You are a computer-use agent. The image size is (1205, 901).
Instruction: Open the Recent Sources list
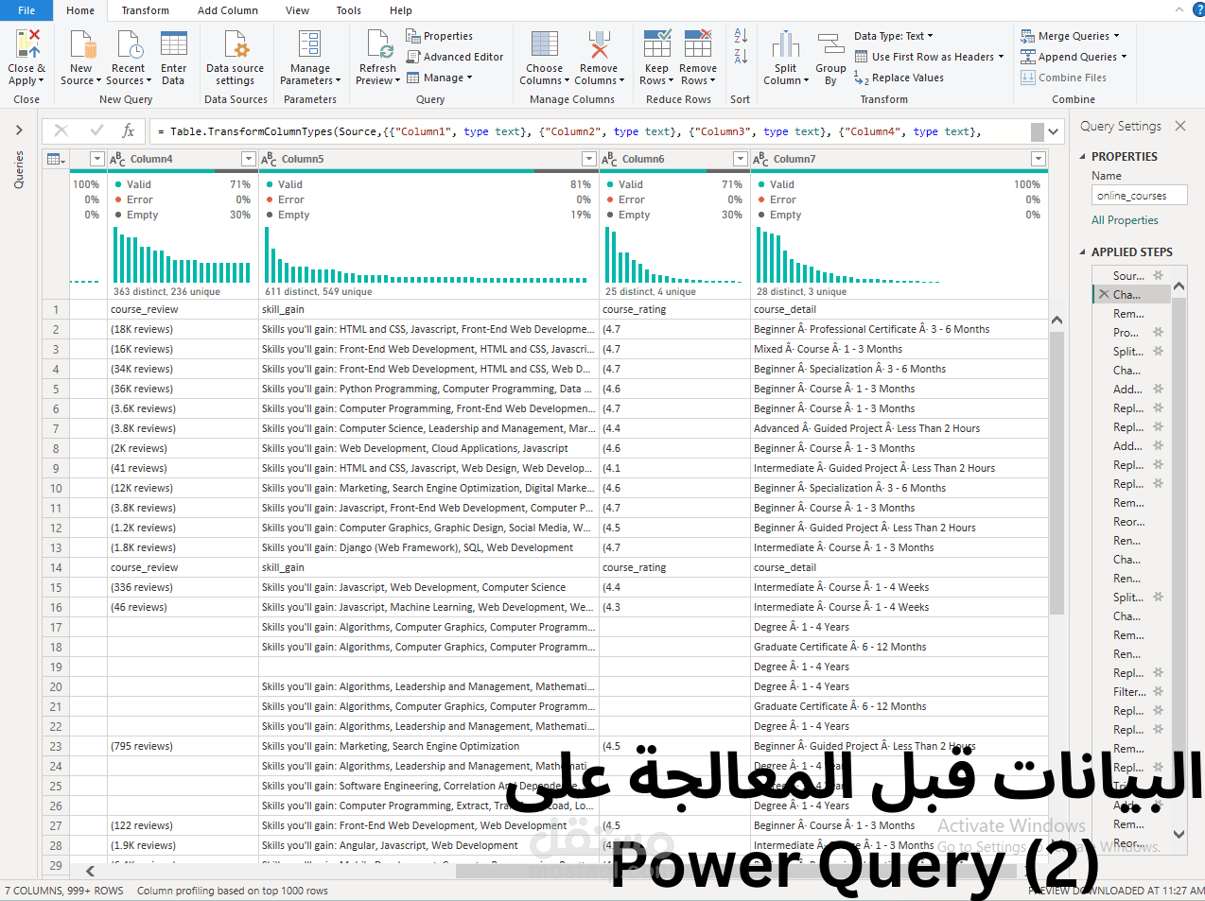pos(128,59)
